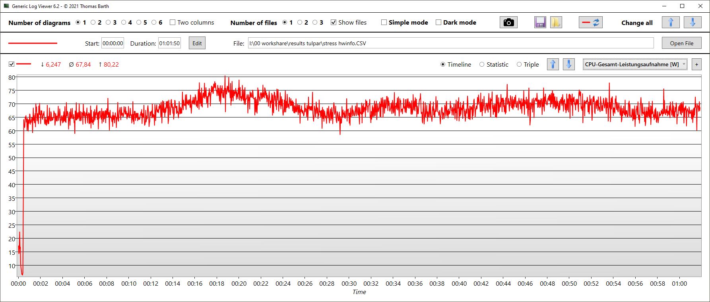Click the red line color swatch near Start
This screenshot has width=710, height=302.
tap(33, 43)
